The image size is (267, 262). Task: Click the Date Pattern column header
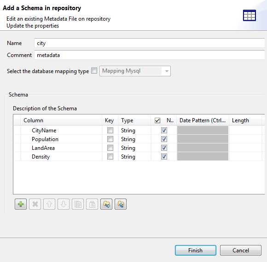tap(203, 120)
